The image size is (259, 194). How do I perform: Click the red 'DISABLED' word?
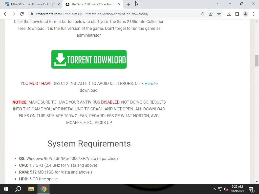tap(110, 102)
